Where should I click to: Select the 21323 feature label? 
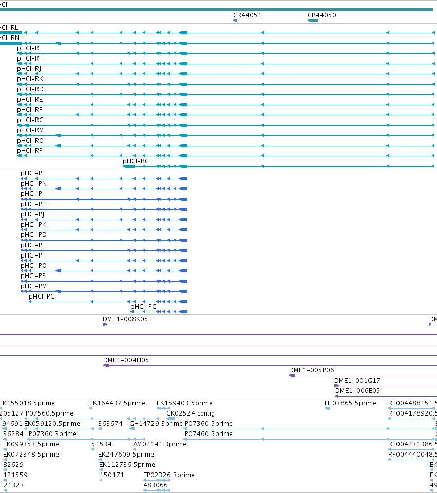[x=13, y=485]
